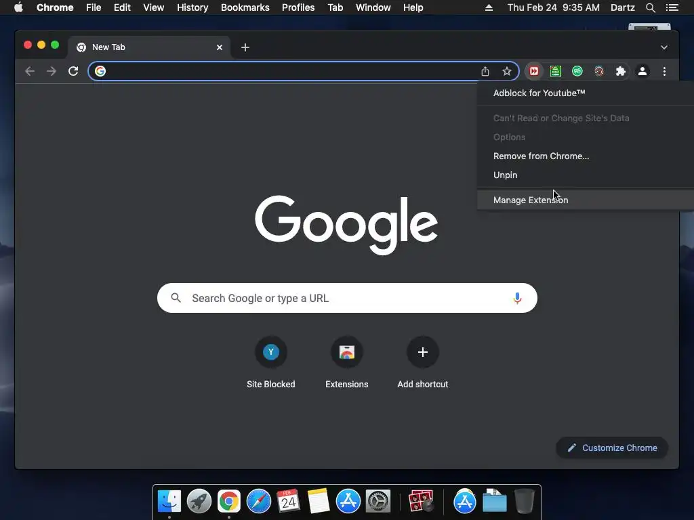The width and height of the screenshot is (694, 520).
Task: Open Finder from the Dock
Action: (x=169, y=501)
